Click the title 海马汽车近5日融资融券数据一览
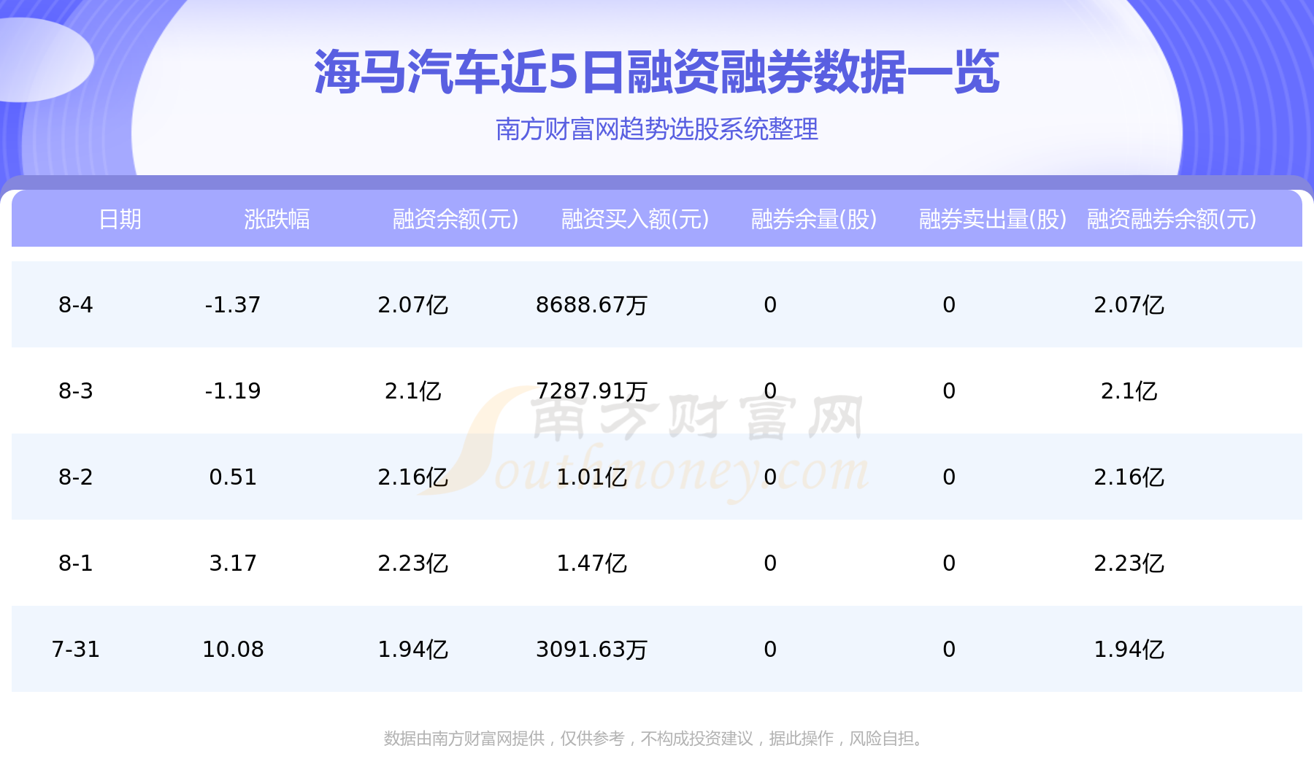 point(657,72)
